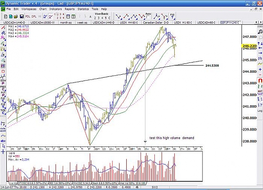Select the MAOSC 5.34.5 indicator tab
The width and height of the screenshot is (263, 190).
click(82, 183)
